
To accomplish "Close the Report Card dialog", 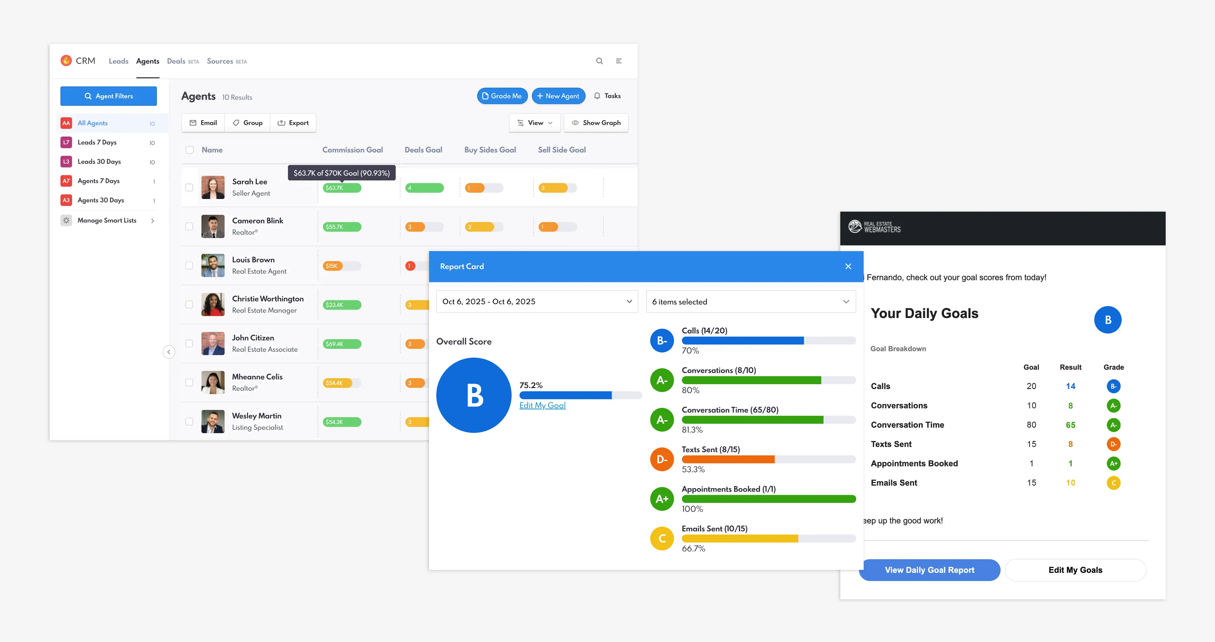I will click(848, 267).
